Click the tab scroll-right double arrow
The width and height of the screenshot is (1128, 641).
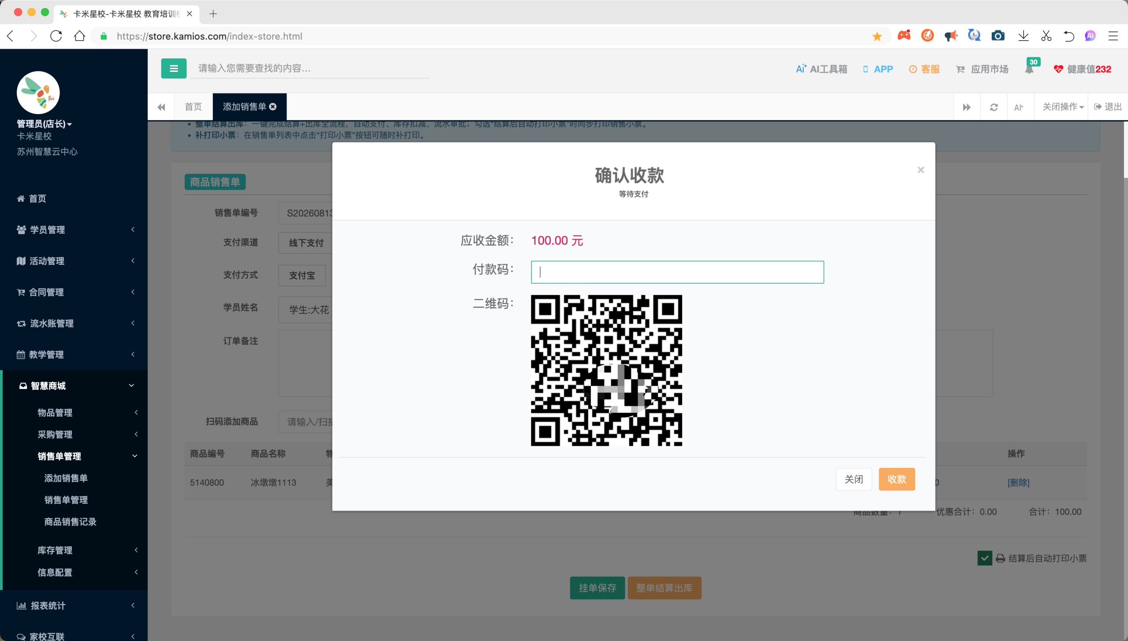click(x=967, y=107)
